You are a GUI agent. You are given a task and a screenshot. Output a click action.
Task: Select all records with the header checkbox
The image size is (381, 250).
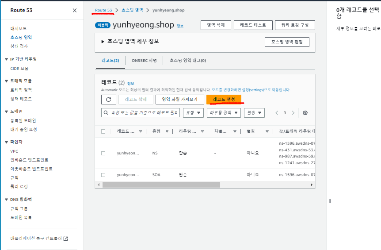click(x=103, y=131)
